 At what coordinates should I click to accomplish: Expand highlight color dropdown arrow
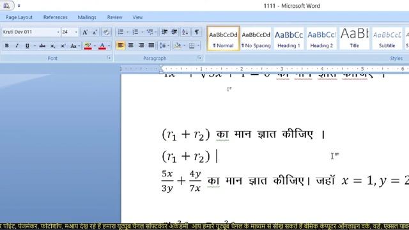[x=95, y=46]
